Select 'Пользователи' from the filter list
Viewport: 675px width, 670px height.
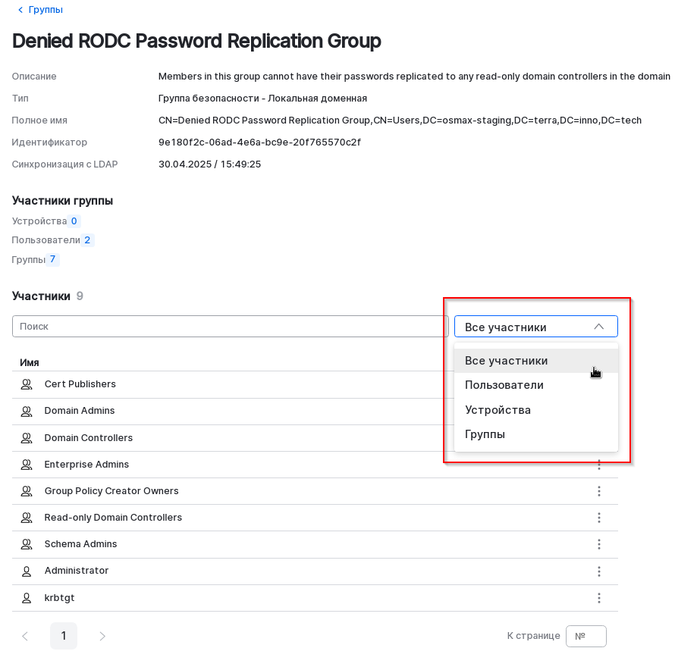[504, 385]
